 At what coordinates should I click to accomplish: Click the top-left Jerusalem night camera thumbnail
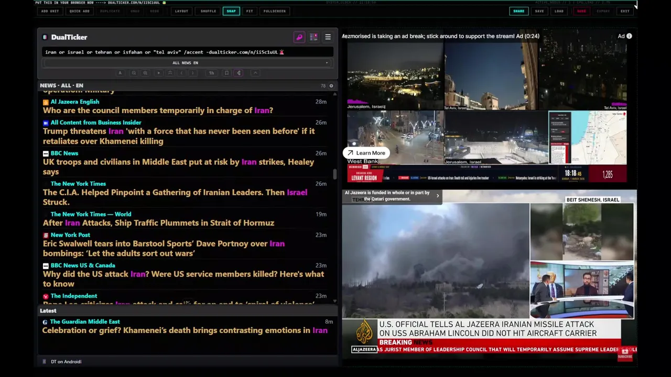point(395,76)
